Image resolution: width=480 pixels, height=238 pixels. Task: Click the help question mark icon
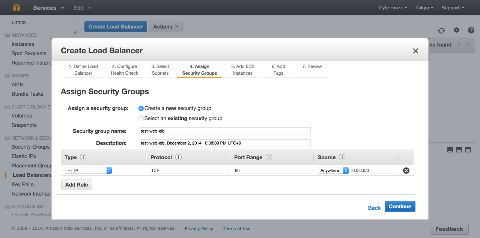(x=471, y=30)
